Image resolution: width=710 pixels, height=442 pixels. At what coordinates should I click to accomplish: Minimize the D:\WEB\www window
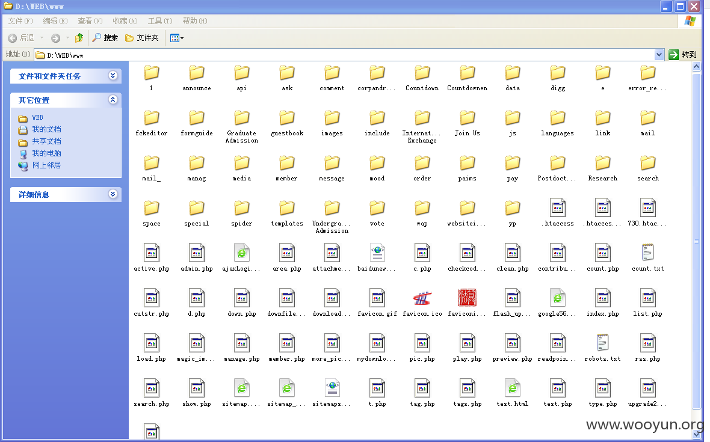pyautogui.click(x=665, y=7)
